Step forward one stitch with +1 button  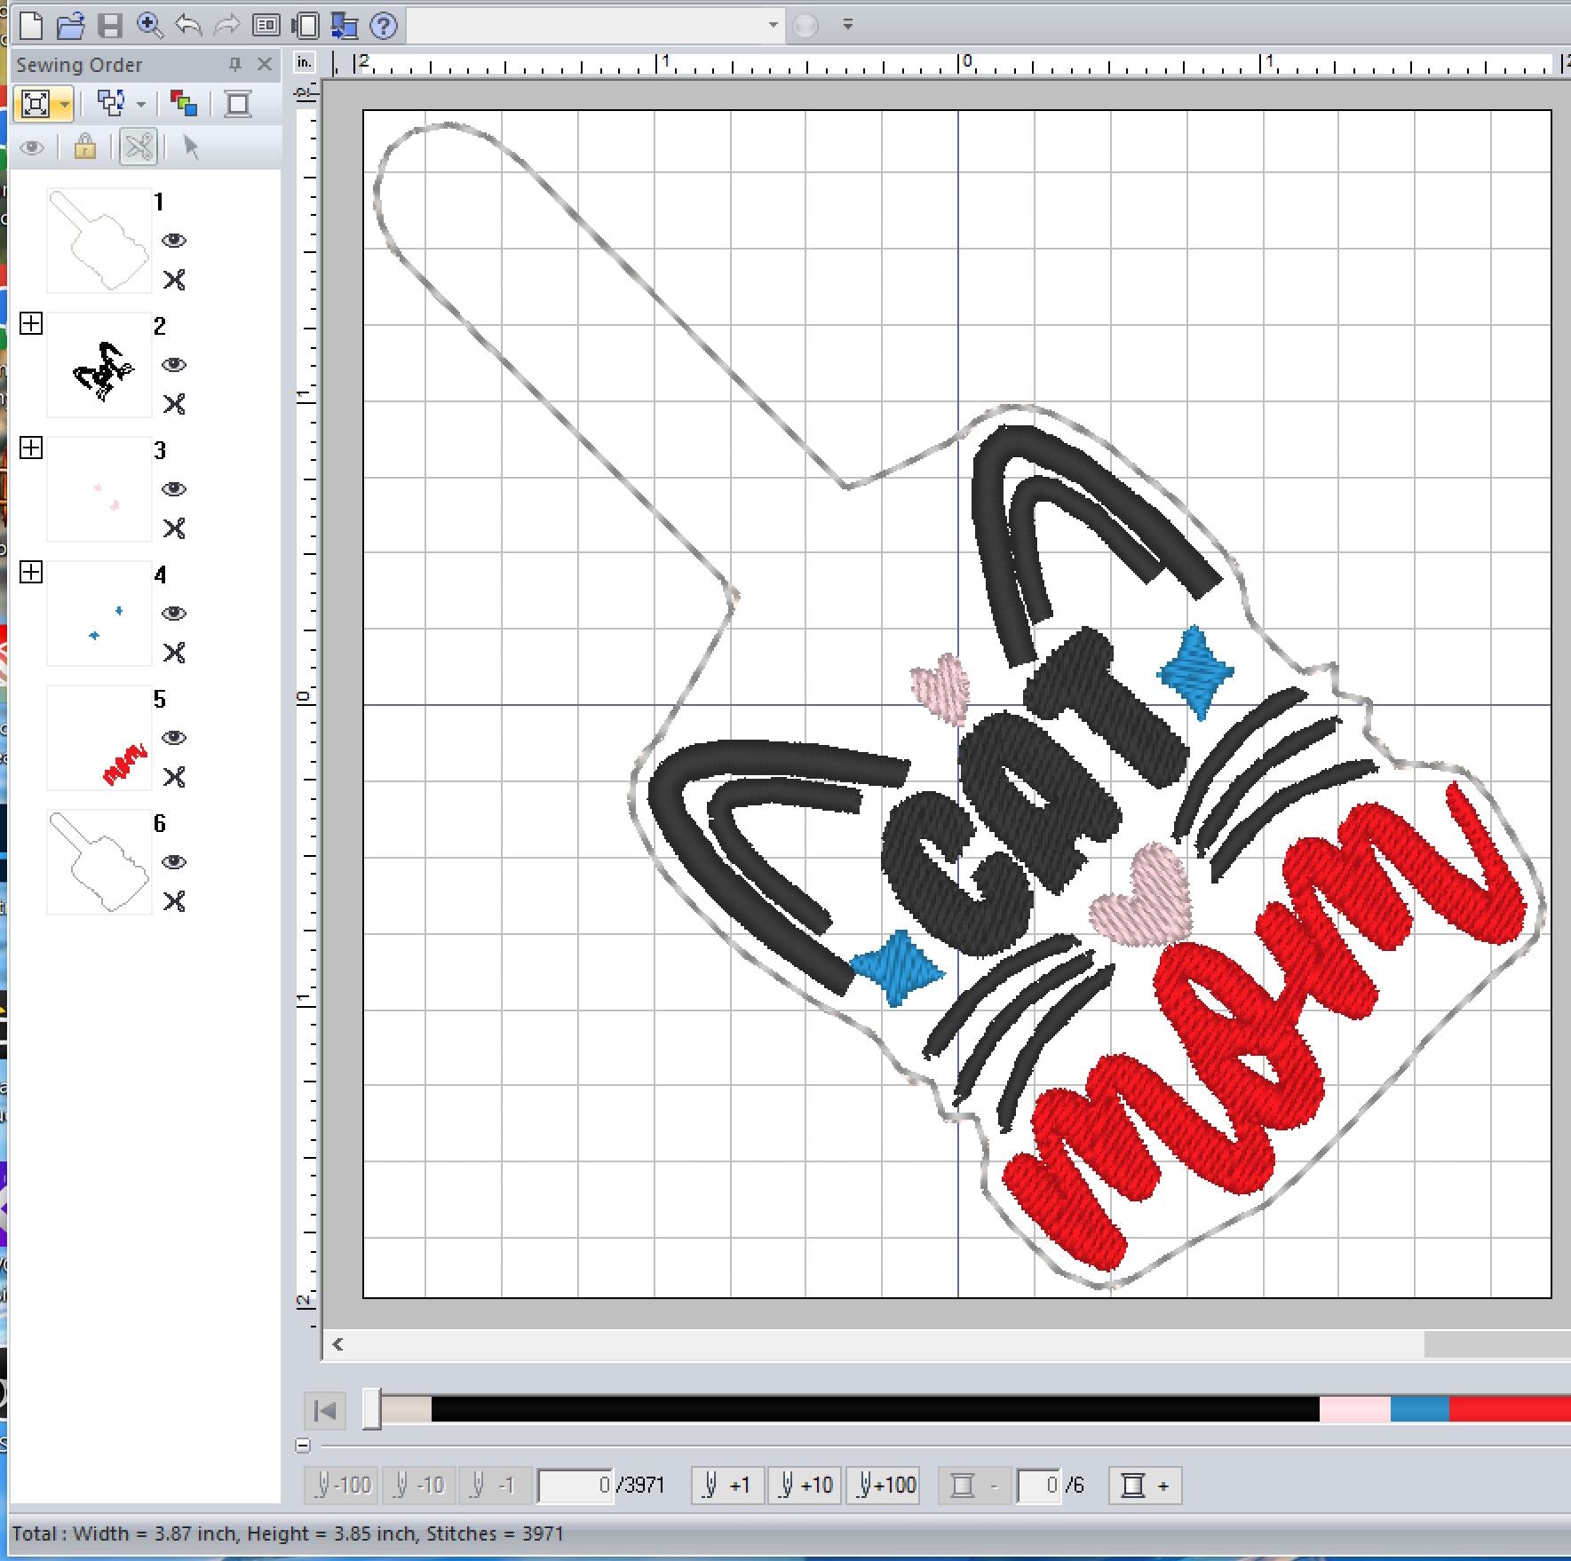(x=727, y=1485)
